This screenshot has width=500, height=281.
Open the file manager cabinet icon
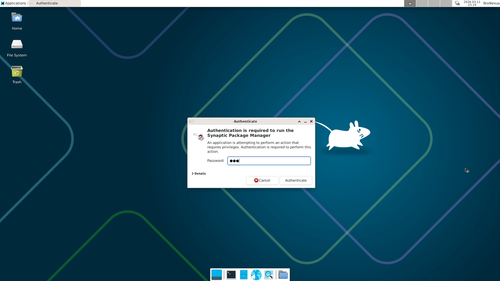tap(243, 274)
